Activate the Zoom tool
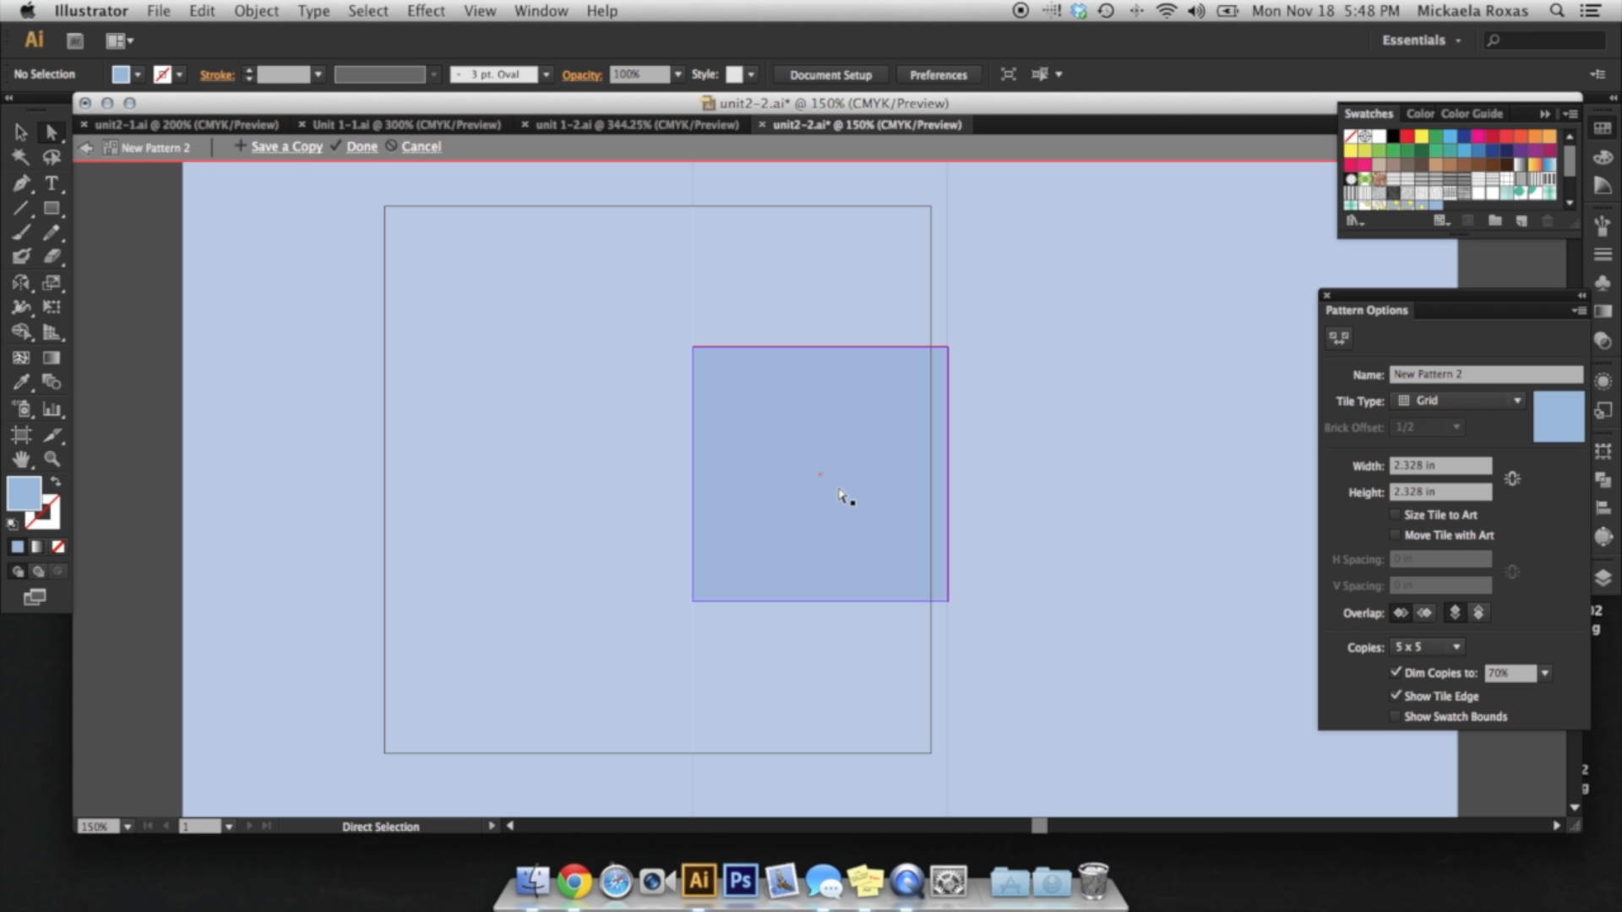The image size is (1622, 912). [x=51, y=458]
